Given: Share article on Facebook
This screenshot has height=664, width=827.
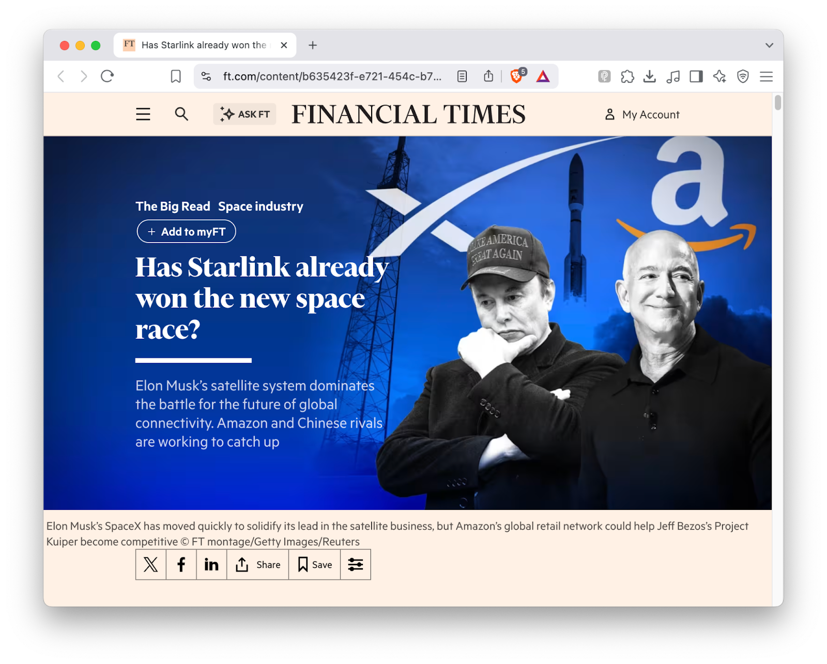Looking at the screenshot, I should point(181,565).
